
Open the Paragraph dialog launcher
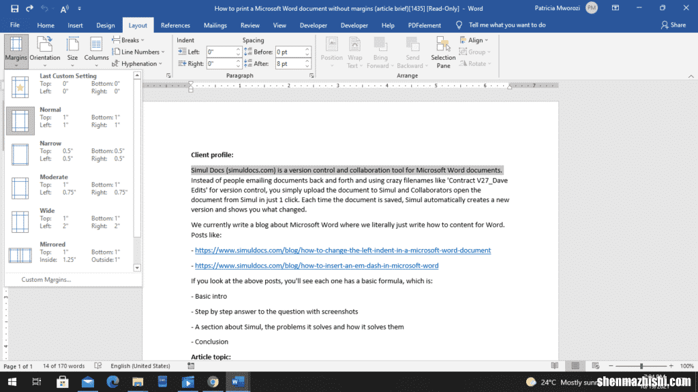(x=311, y=76)
